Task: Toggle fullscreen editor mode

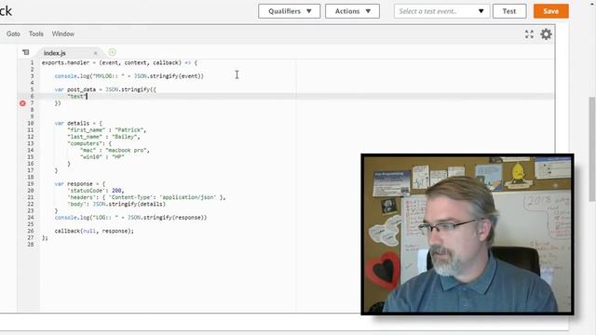Action: [530, 34]
